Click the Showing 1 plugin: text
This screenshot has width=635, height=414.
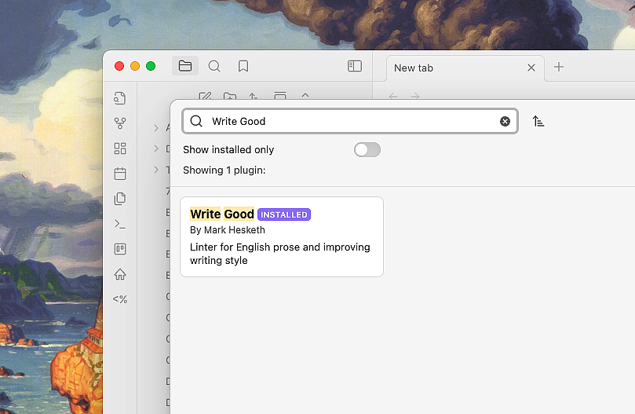tap(224, 170)
